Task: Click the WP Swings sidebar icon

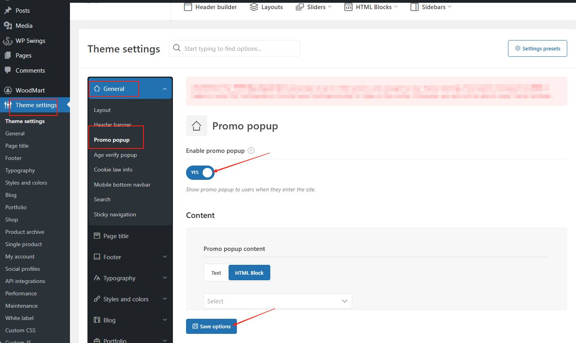Action: point(8,41)
